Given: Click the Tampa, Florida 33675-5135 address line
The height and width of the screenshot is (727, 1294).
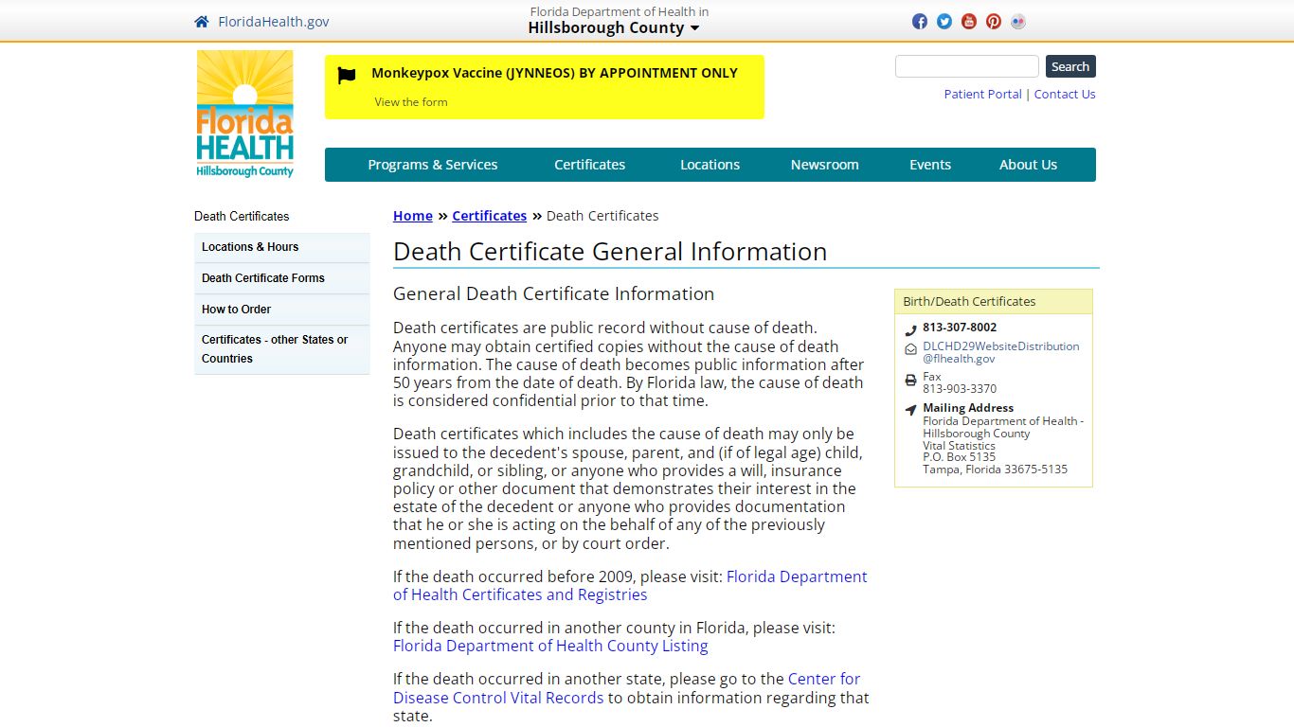Looking at the screenshot, I should coord(995,470).
